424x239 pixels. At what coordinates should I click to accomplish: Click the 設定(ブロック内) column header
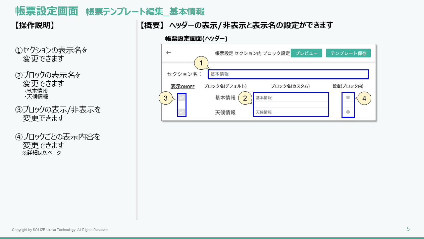(x=348, y=86)
